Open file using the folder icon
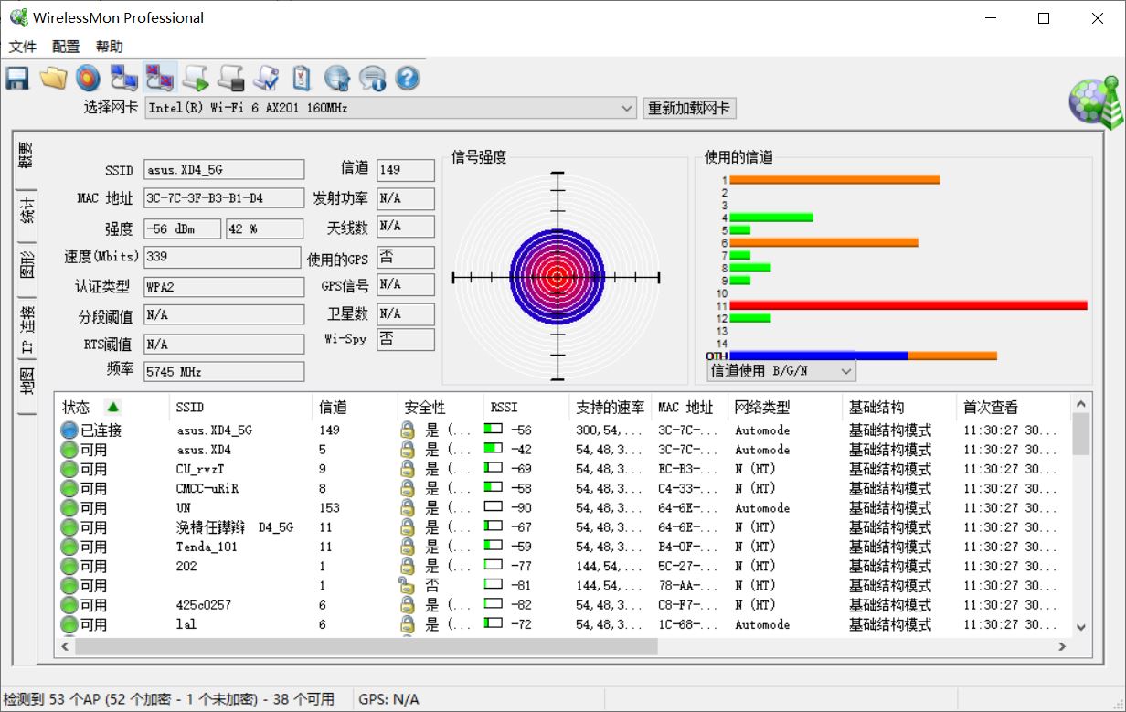 coord(53,79)
